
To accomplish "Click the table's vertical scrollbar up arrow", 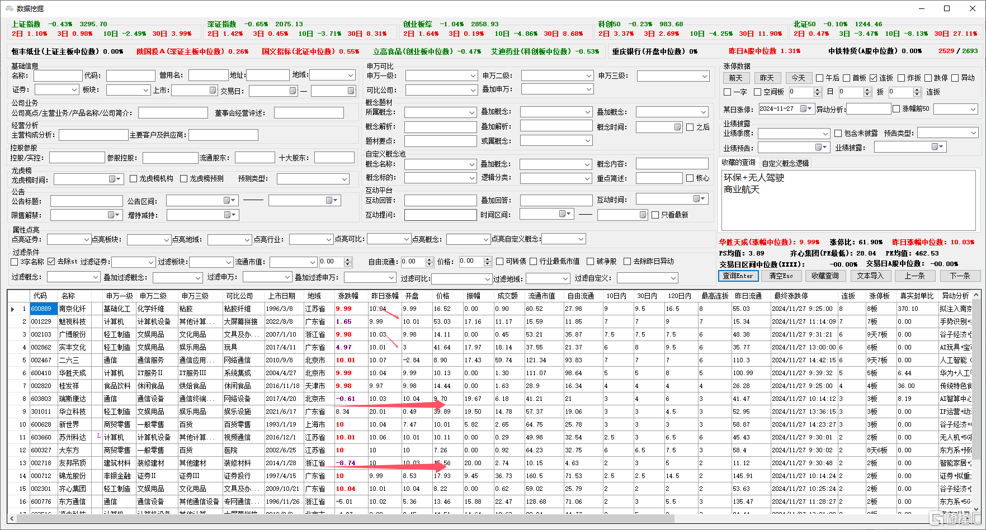I will (x=976, y=294).
